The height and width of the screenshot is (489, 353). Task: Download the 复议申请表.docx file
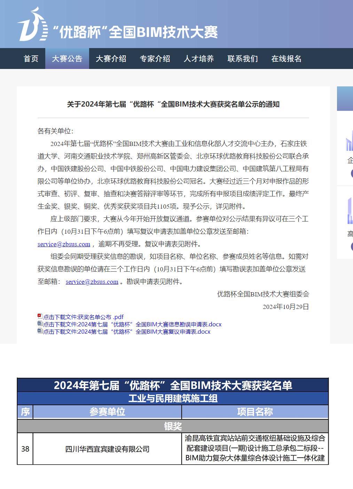coord(127,332)
